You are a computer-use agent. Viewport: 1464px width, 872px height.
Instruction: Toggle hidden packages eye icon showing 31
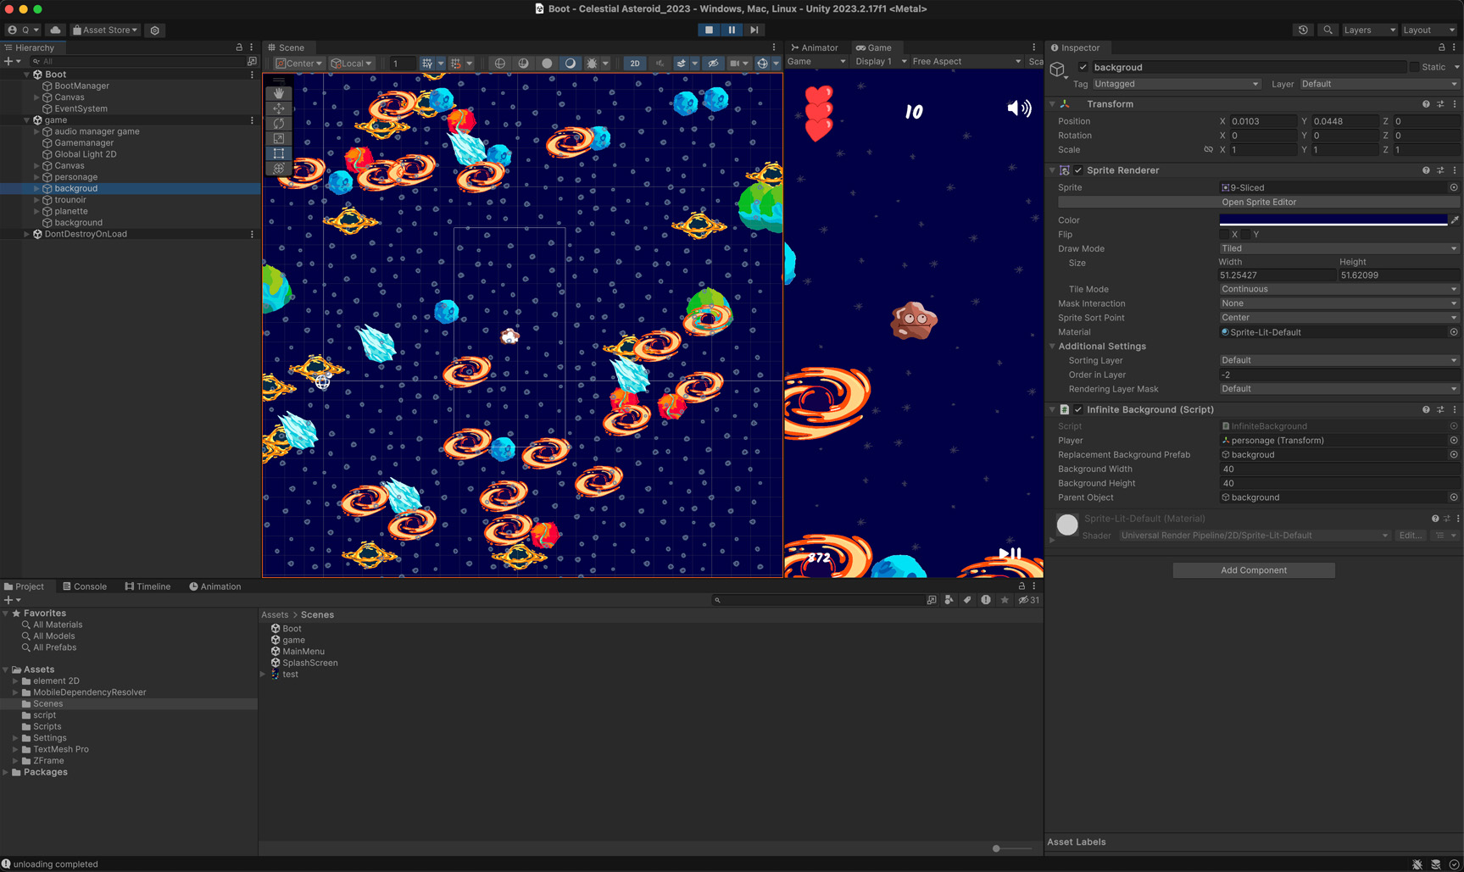[1028, 600]
